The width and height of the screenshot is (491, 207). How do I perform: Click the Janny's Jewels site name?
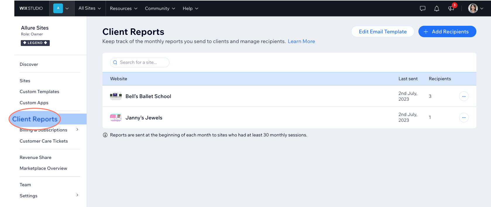point(144,118)
